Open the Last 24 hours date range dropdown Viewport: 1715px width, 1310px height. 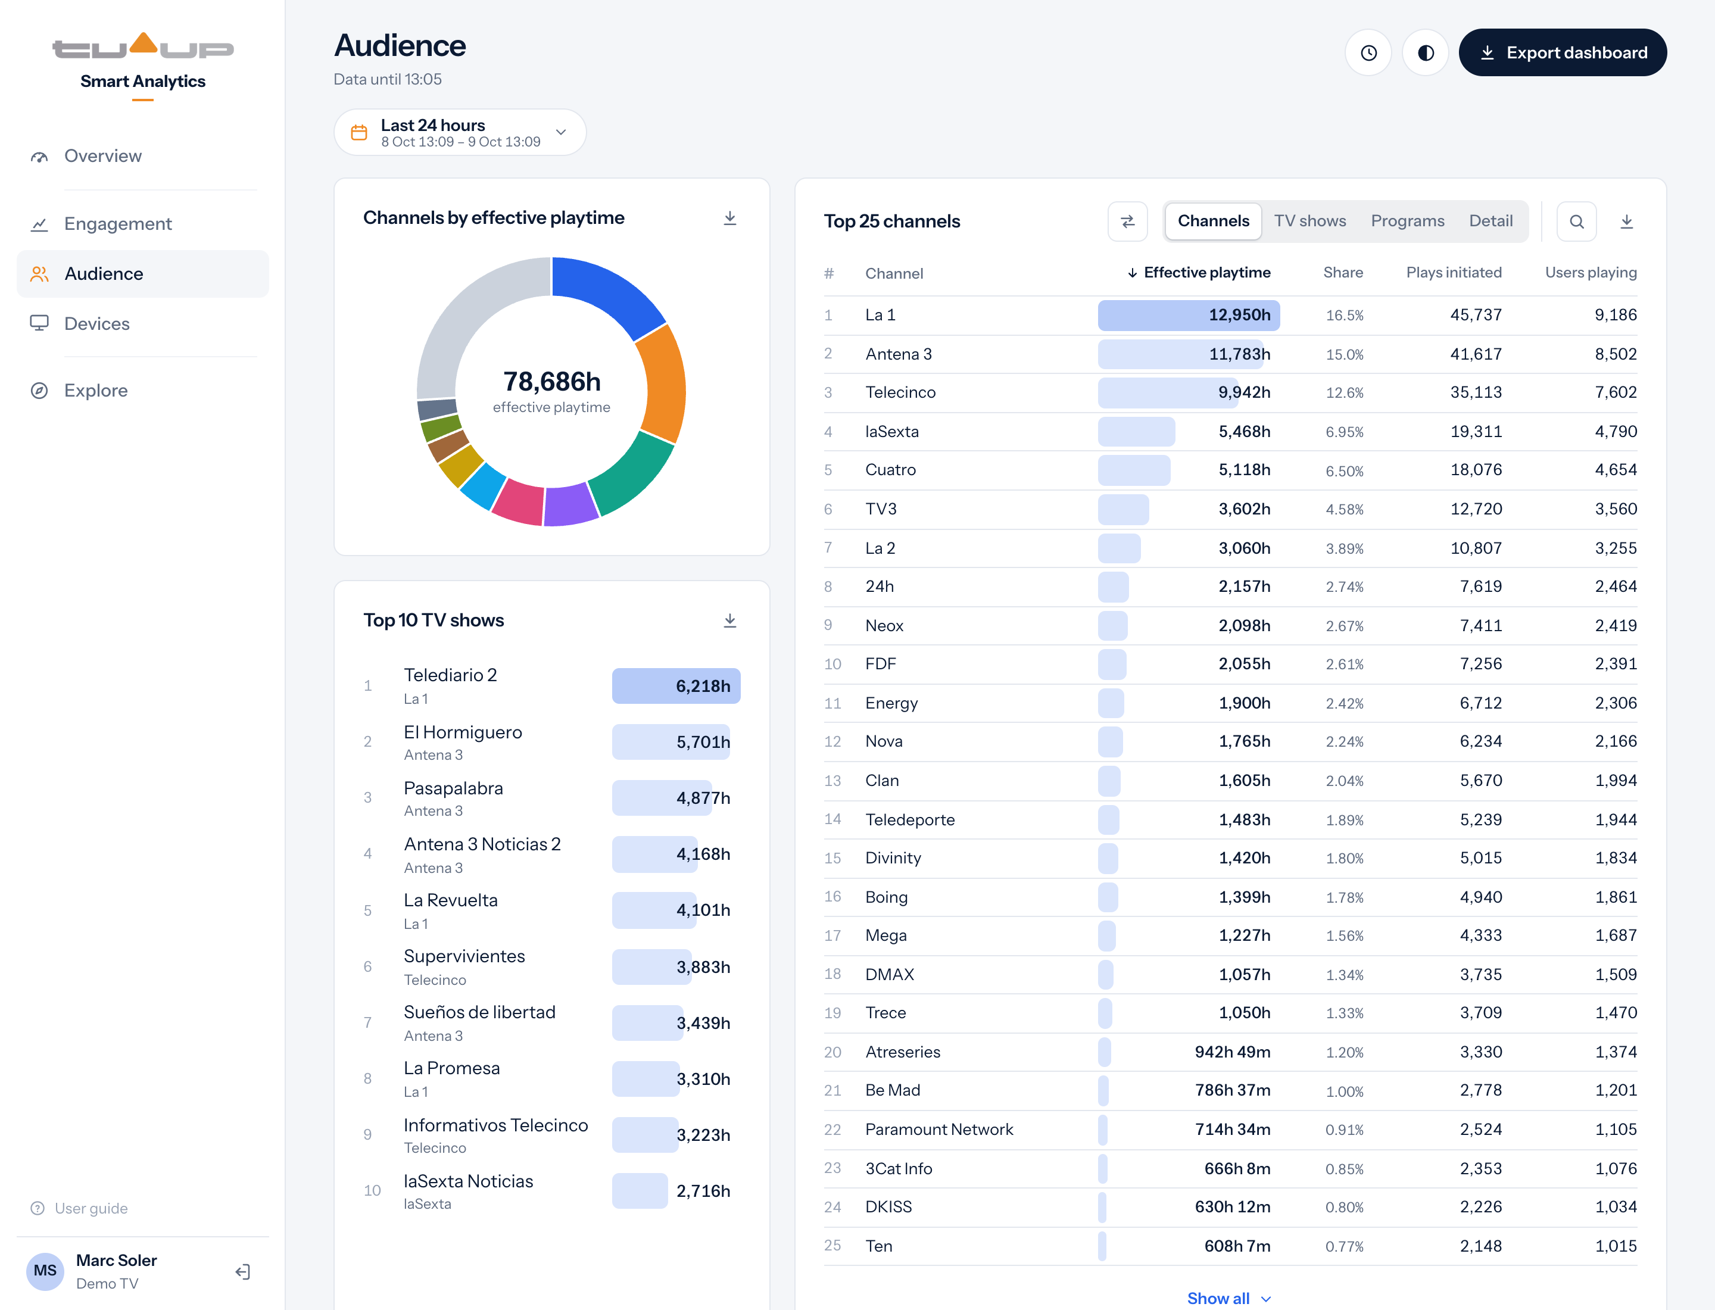point(460,133)
